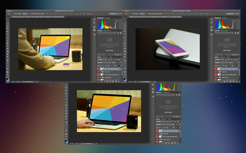Open Normal blend mode dropdown in left window
The image size is (246, 153).
pos(104,63)
